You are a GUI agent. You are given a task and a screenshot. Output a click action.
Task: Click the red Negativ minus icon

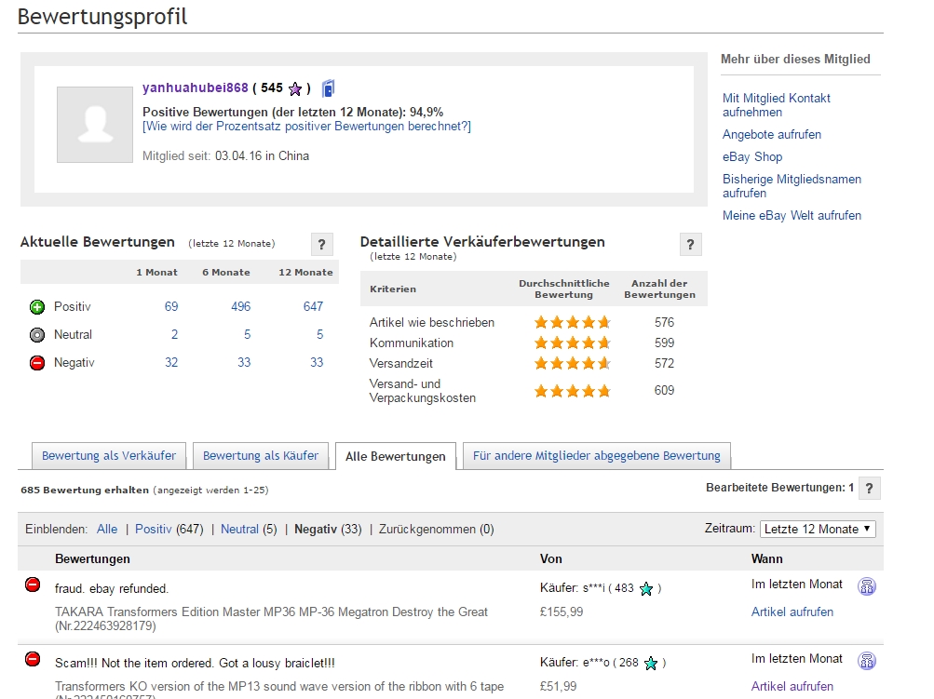click(x=37, y=363)
